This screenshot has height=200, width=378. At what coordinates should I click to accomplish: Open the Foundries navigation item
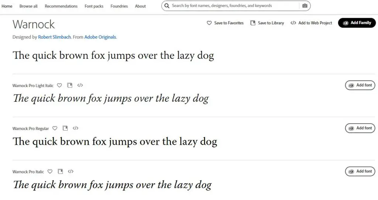tap(119, 6)
